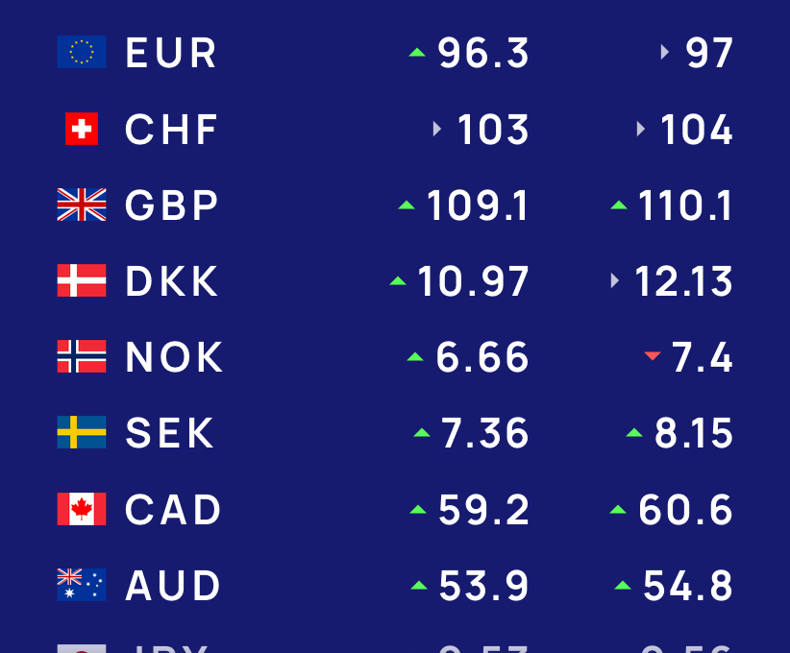Click the Swedish flag icon

coord(82,432)
